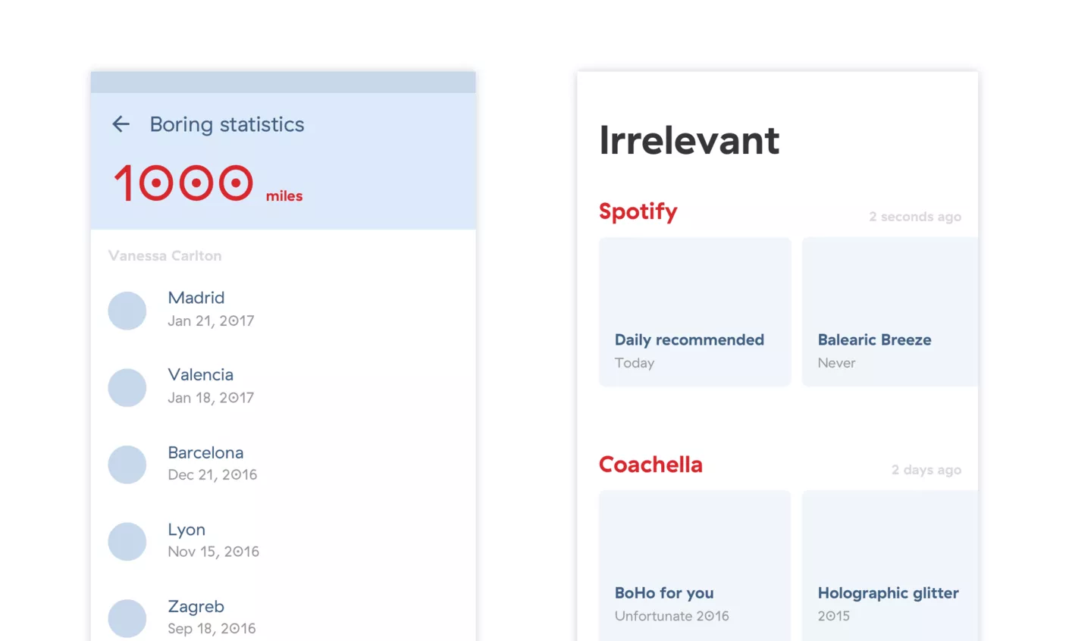Click the Boring statistics title
The height and width of the screenshot is (641, 1069).
[x=227, y=124]
